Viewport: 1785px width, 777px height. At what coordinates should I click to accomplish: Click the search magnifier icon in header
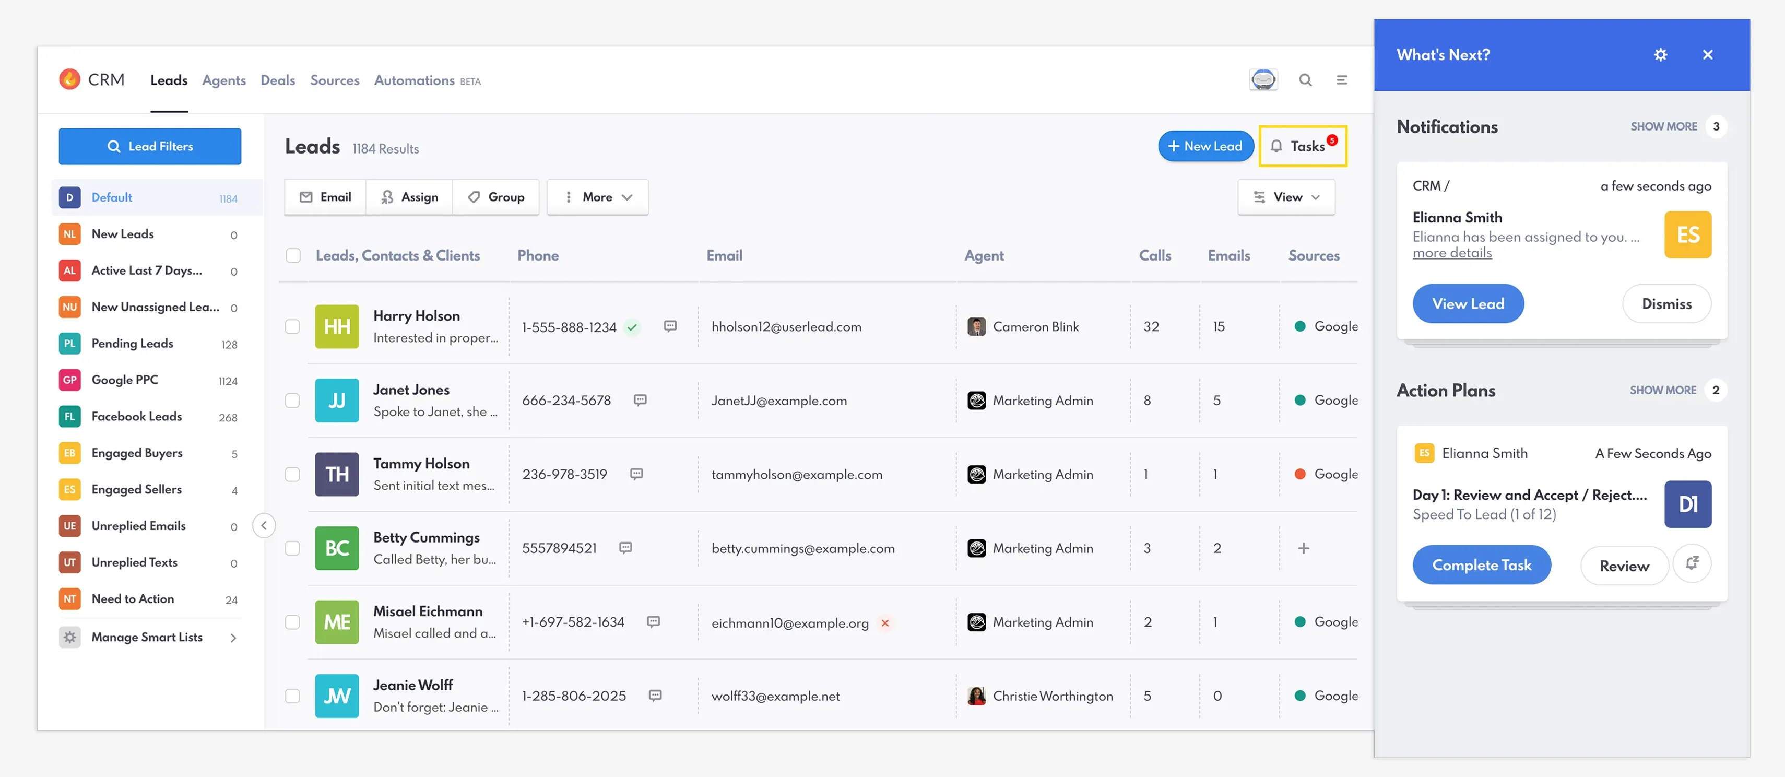tap(1305, 80)
